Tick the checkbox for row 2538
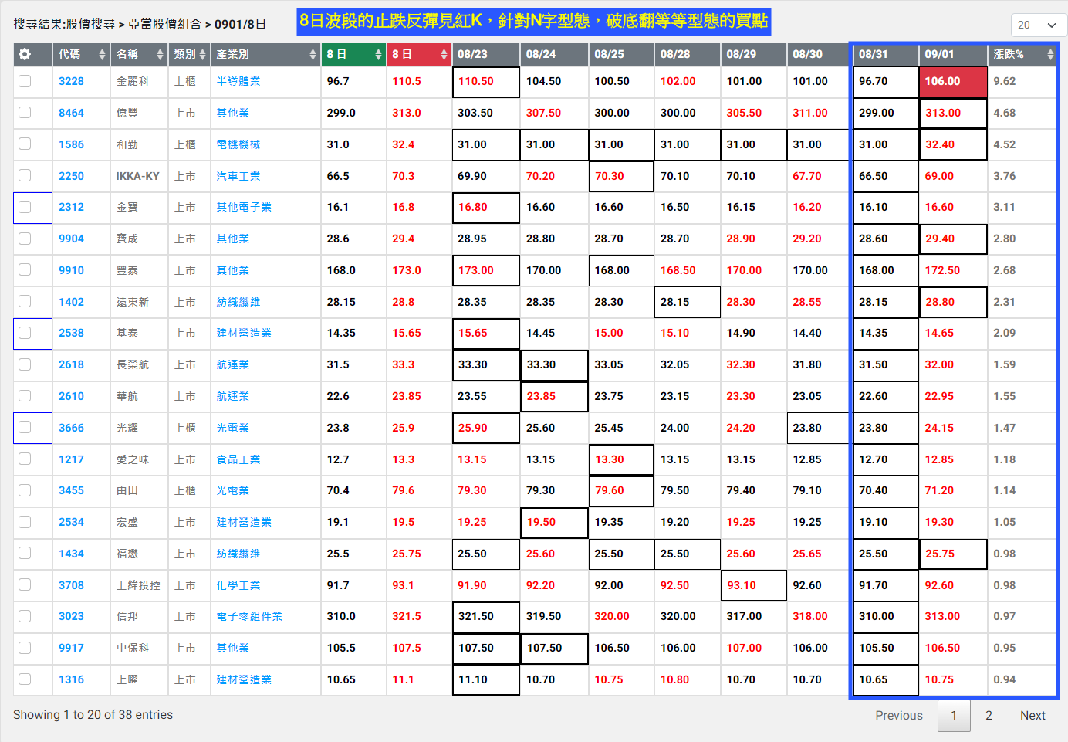 coord(25,333)
